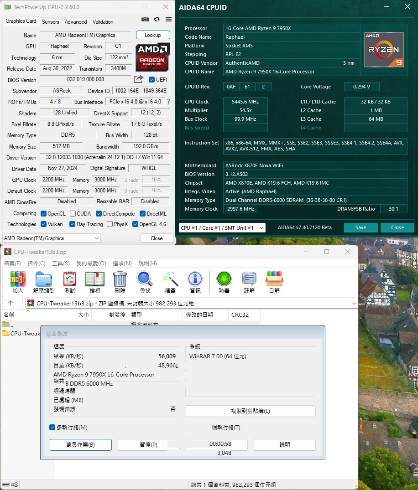Open the 指令(C) menu in WinRAR
Viewport: 418px width, 490px height.
coord(37,263)
